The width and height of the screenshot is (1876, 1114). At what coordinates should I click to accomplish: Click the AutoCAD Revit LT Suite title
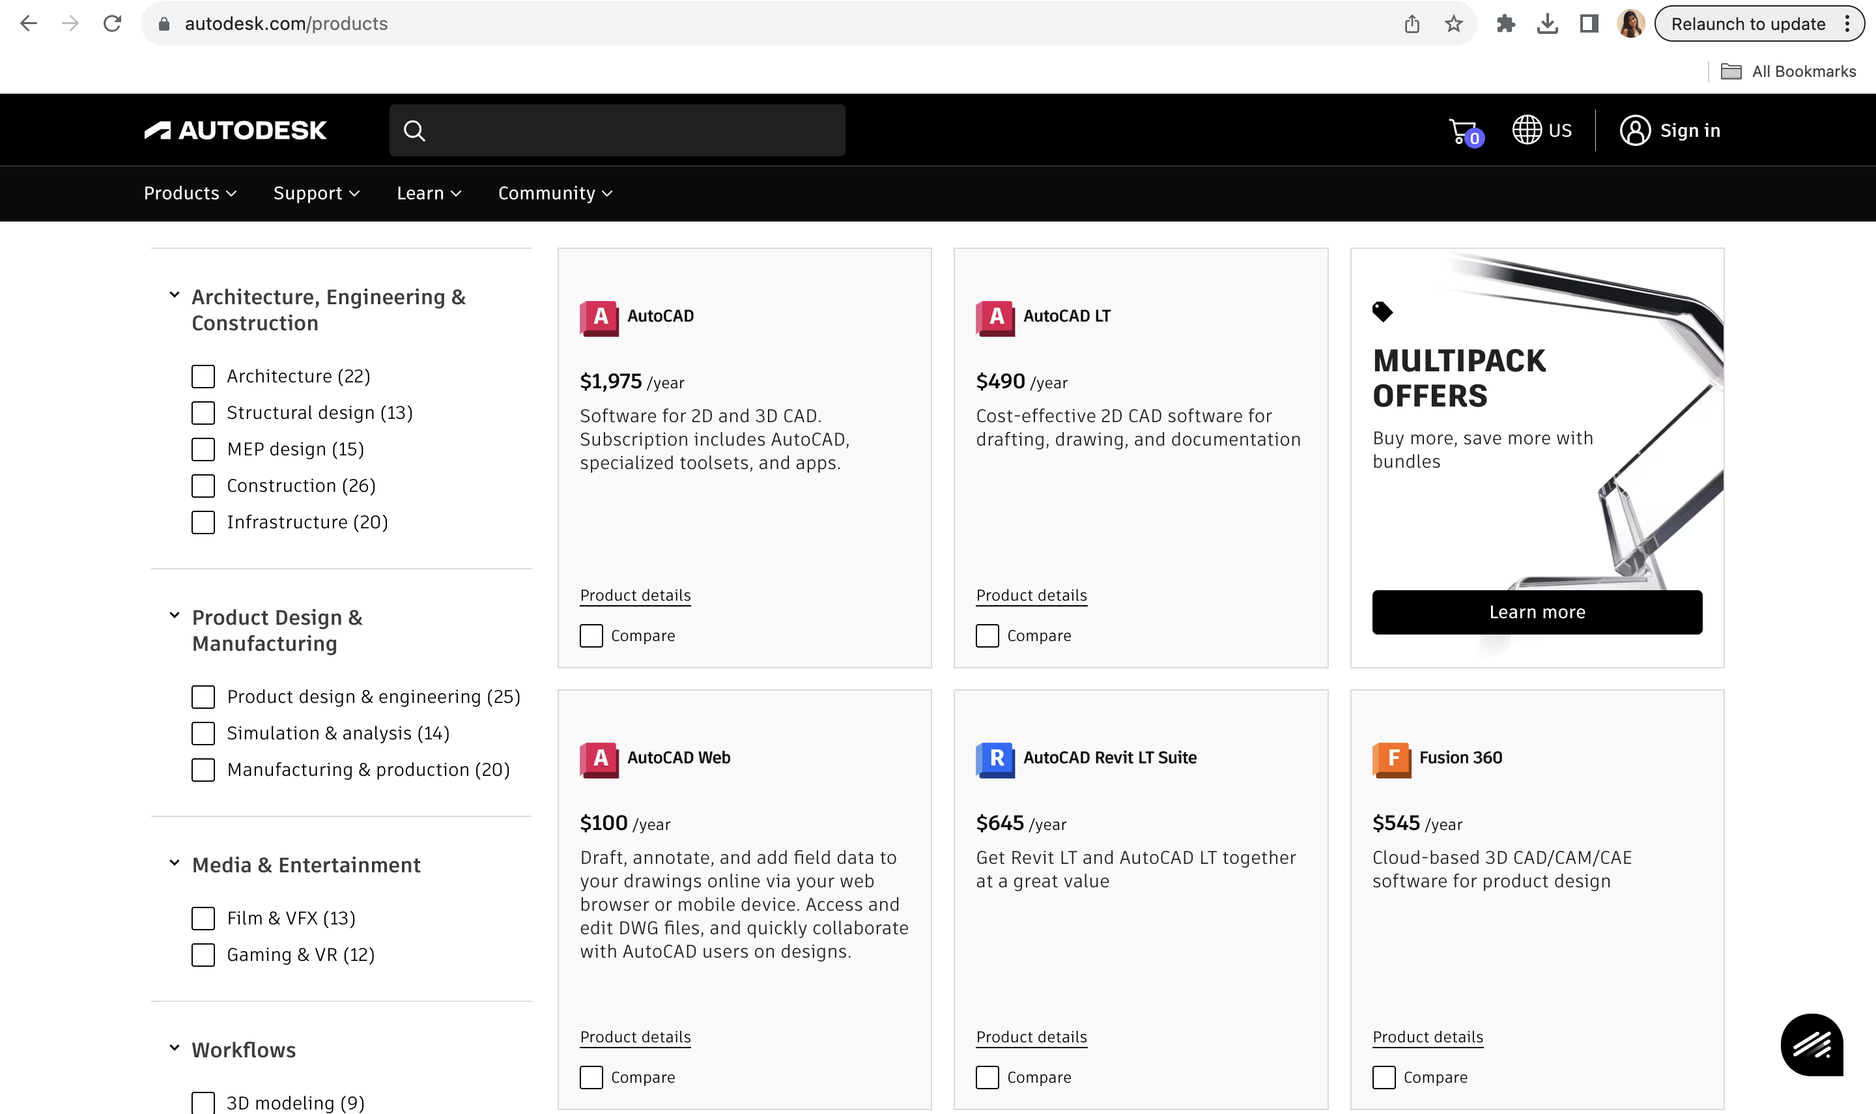(x=1110, y=758)
